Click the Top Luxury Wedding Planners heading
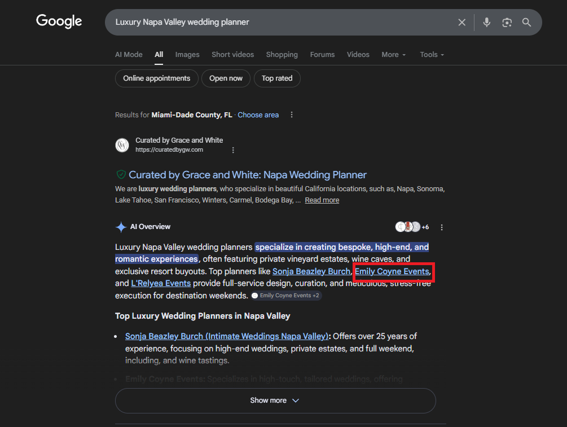This screenshot has height=427, width=567. (203, 316)
